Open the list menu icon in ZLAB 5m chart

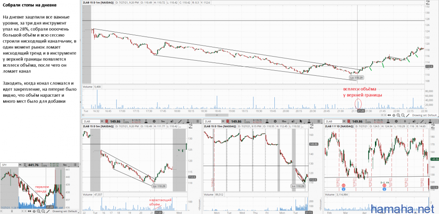pyautogui.click(x=198, y=121)
